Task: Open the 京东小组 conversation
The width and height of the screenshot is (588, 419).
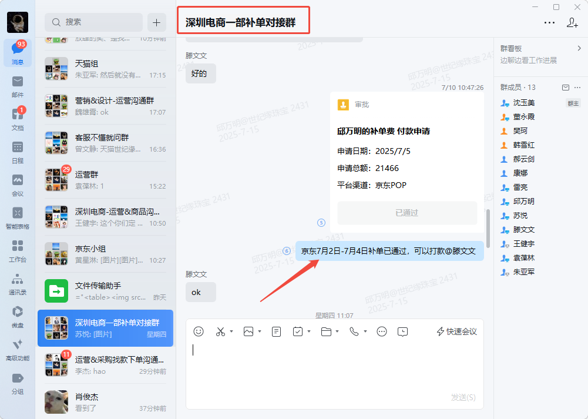Action: point(106,254)
